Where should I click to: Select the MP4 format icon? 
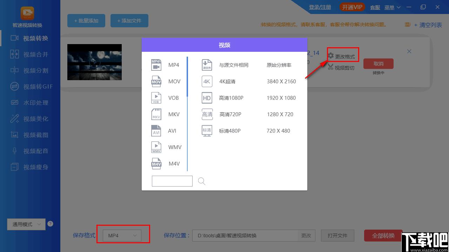[x=156, y=65]
